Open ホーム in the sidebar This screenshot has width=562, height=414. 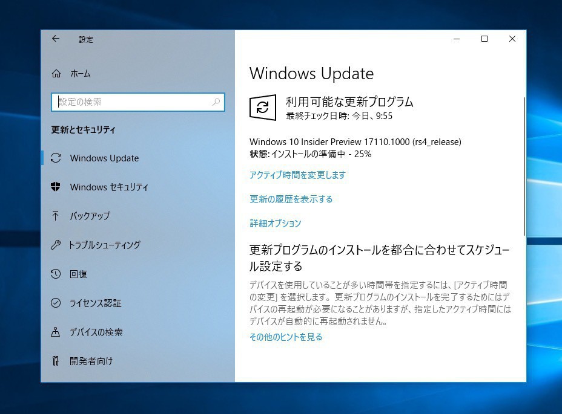pos(81,74)
